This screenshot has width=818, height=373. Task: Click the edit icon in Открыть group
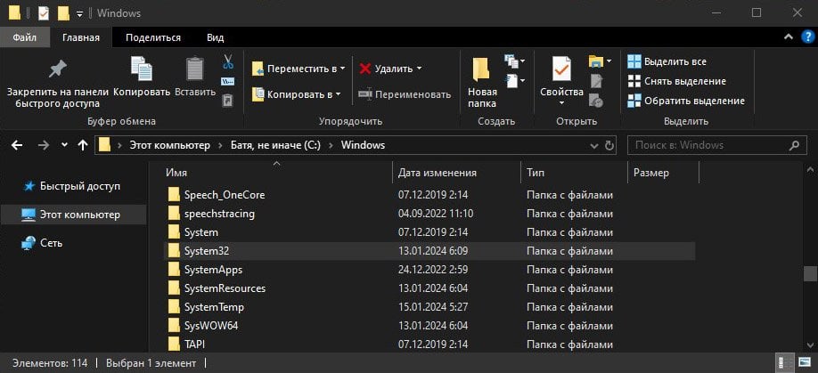pos(596,81)
